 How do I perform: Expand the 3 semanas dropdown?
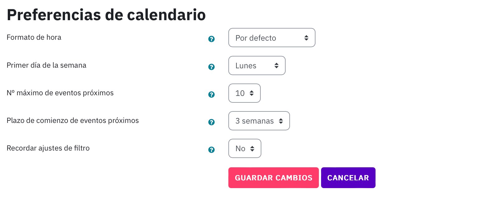click(x=259, y=121)
